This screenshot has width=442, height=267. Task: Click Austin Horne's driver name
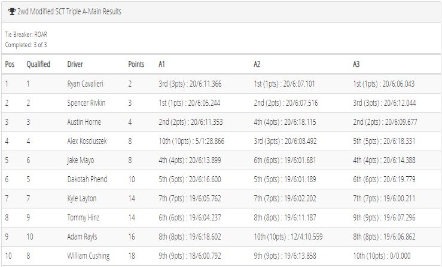point(84,122)
